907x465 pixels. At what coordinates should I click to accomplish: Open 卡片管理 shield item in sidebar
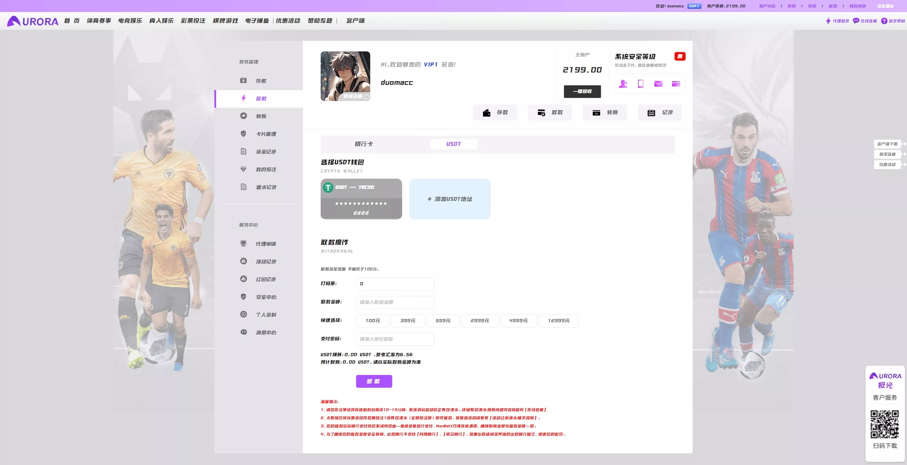[x=259, y=134]
